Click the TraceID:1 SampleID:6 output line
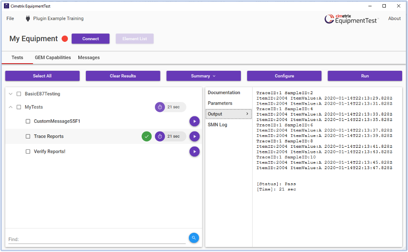The height and width of the screenshot is (252, 408). point(285,125)
